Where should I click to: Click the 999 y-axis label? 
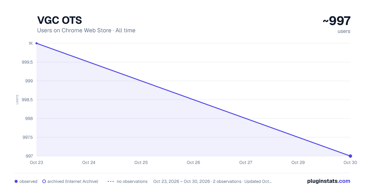tap(29, 81)
